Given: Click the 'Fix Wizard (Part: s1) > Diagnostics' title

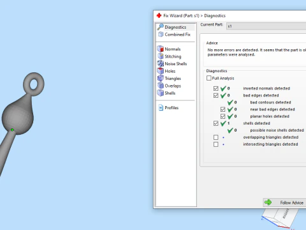Looking at the screenshot, I should pos(194,16).
